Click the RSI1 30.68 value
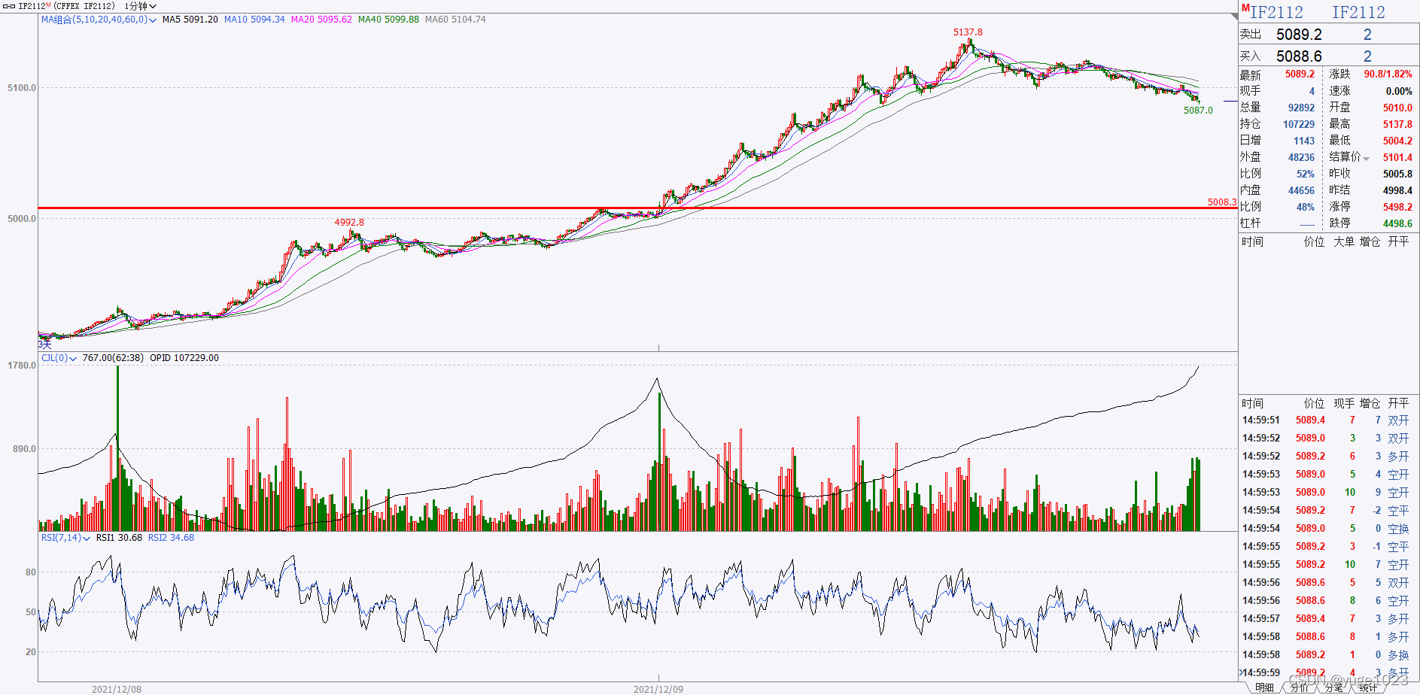This screenshot has height=695, width=1420. pyautogui.click(x=119, y=538)
